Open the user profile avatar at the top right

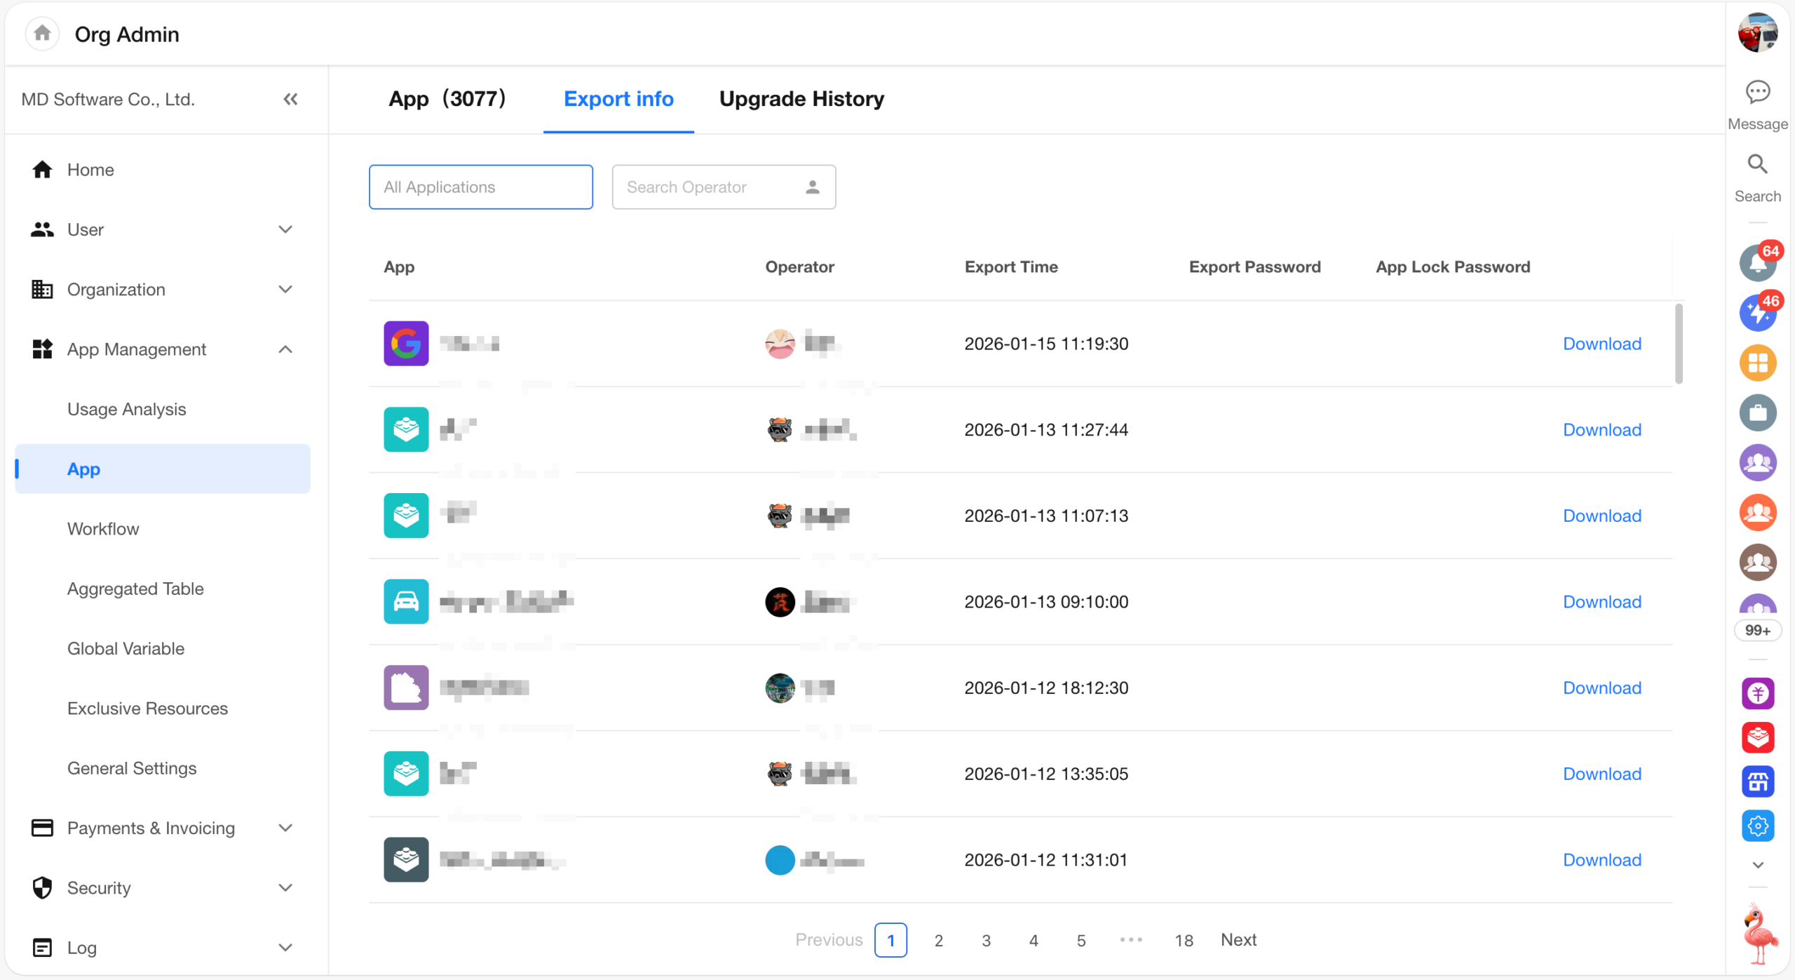point(1757,32)
